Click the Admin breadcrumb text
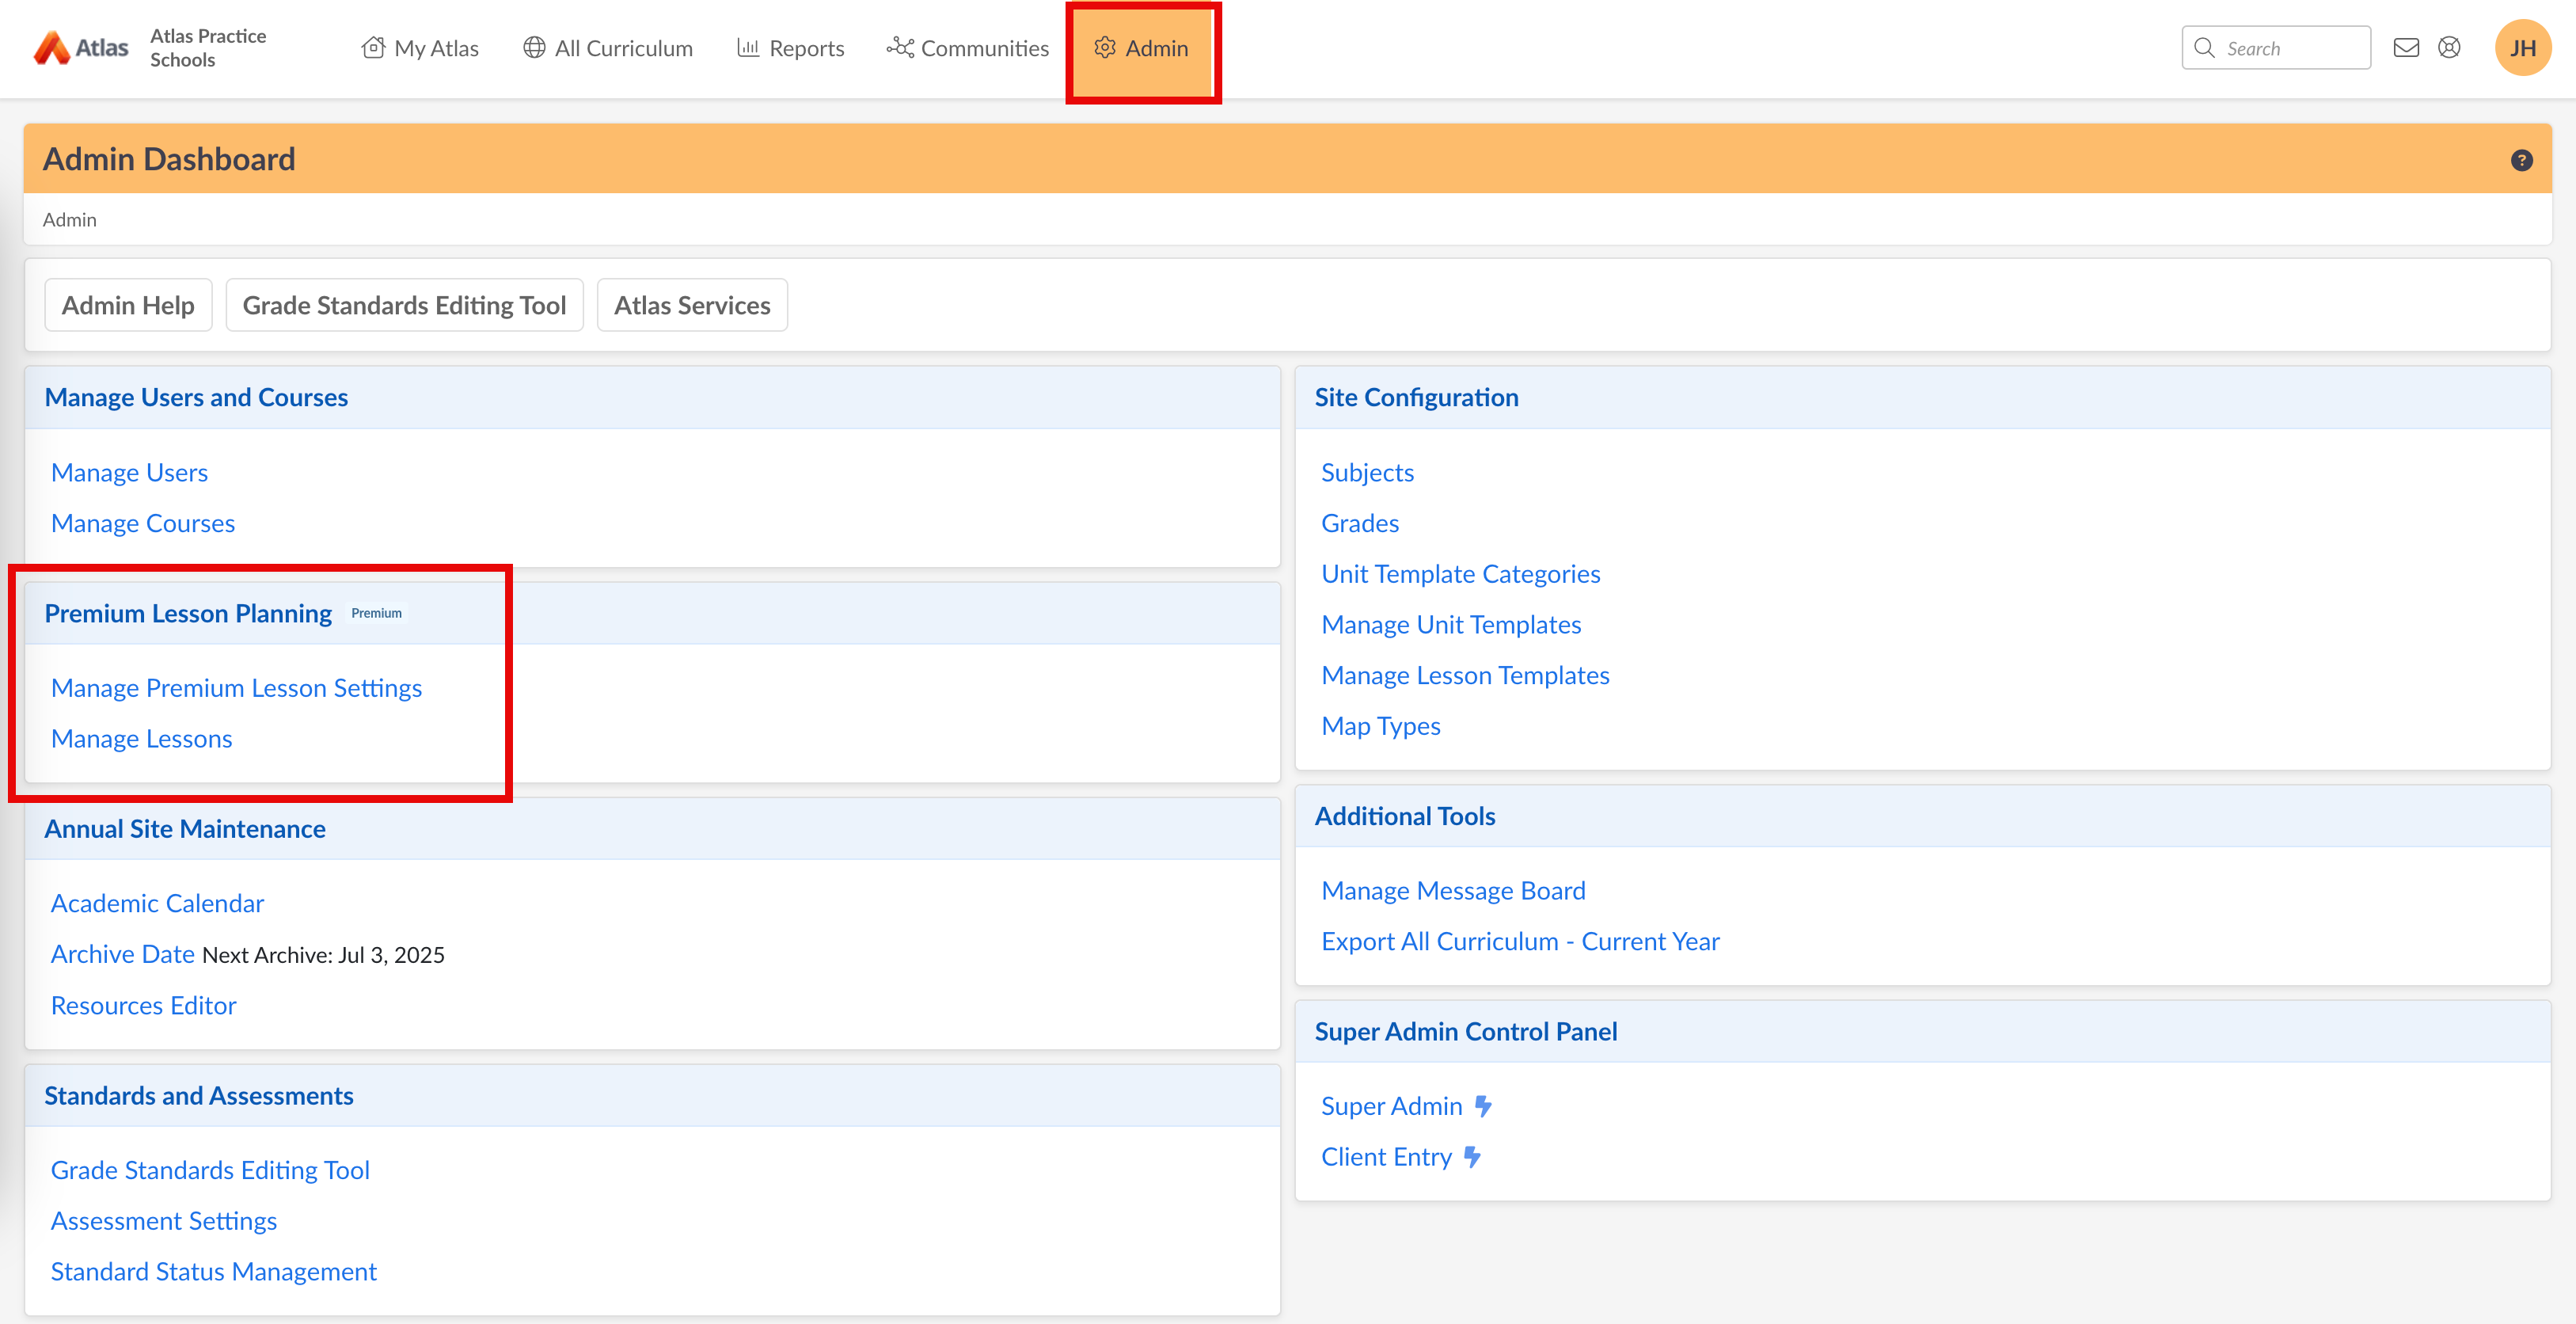 point(69,220)
